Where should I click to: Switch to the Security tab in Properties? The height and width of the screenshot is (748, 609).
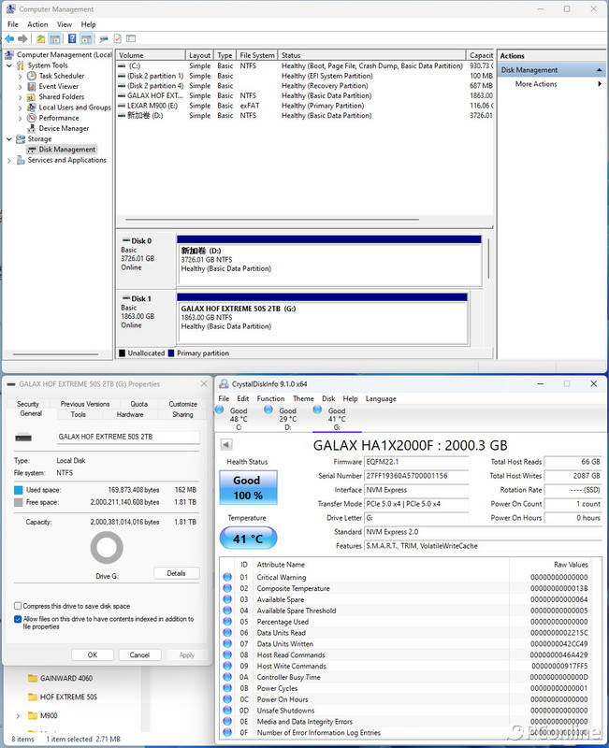point(28,404)
